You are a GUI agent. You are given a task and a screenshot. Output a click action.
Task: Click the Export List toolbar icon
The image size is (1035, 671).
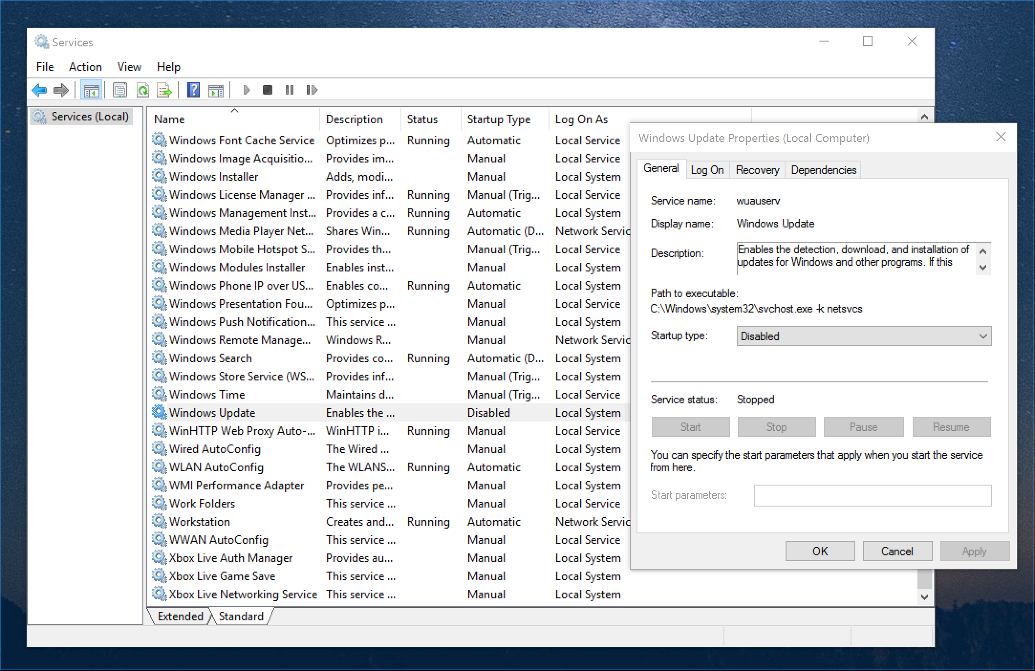164,90
